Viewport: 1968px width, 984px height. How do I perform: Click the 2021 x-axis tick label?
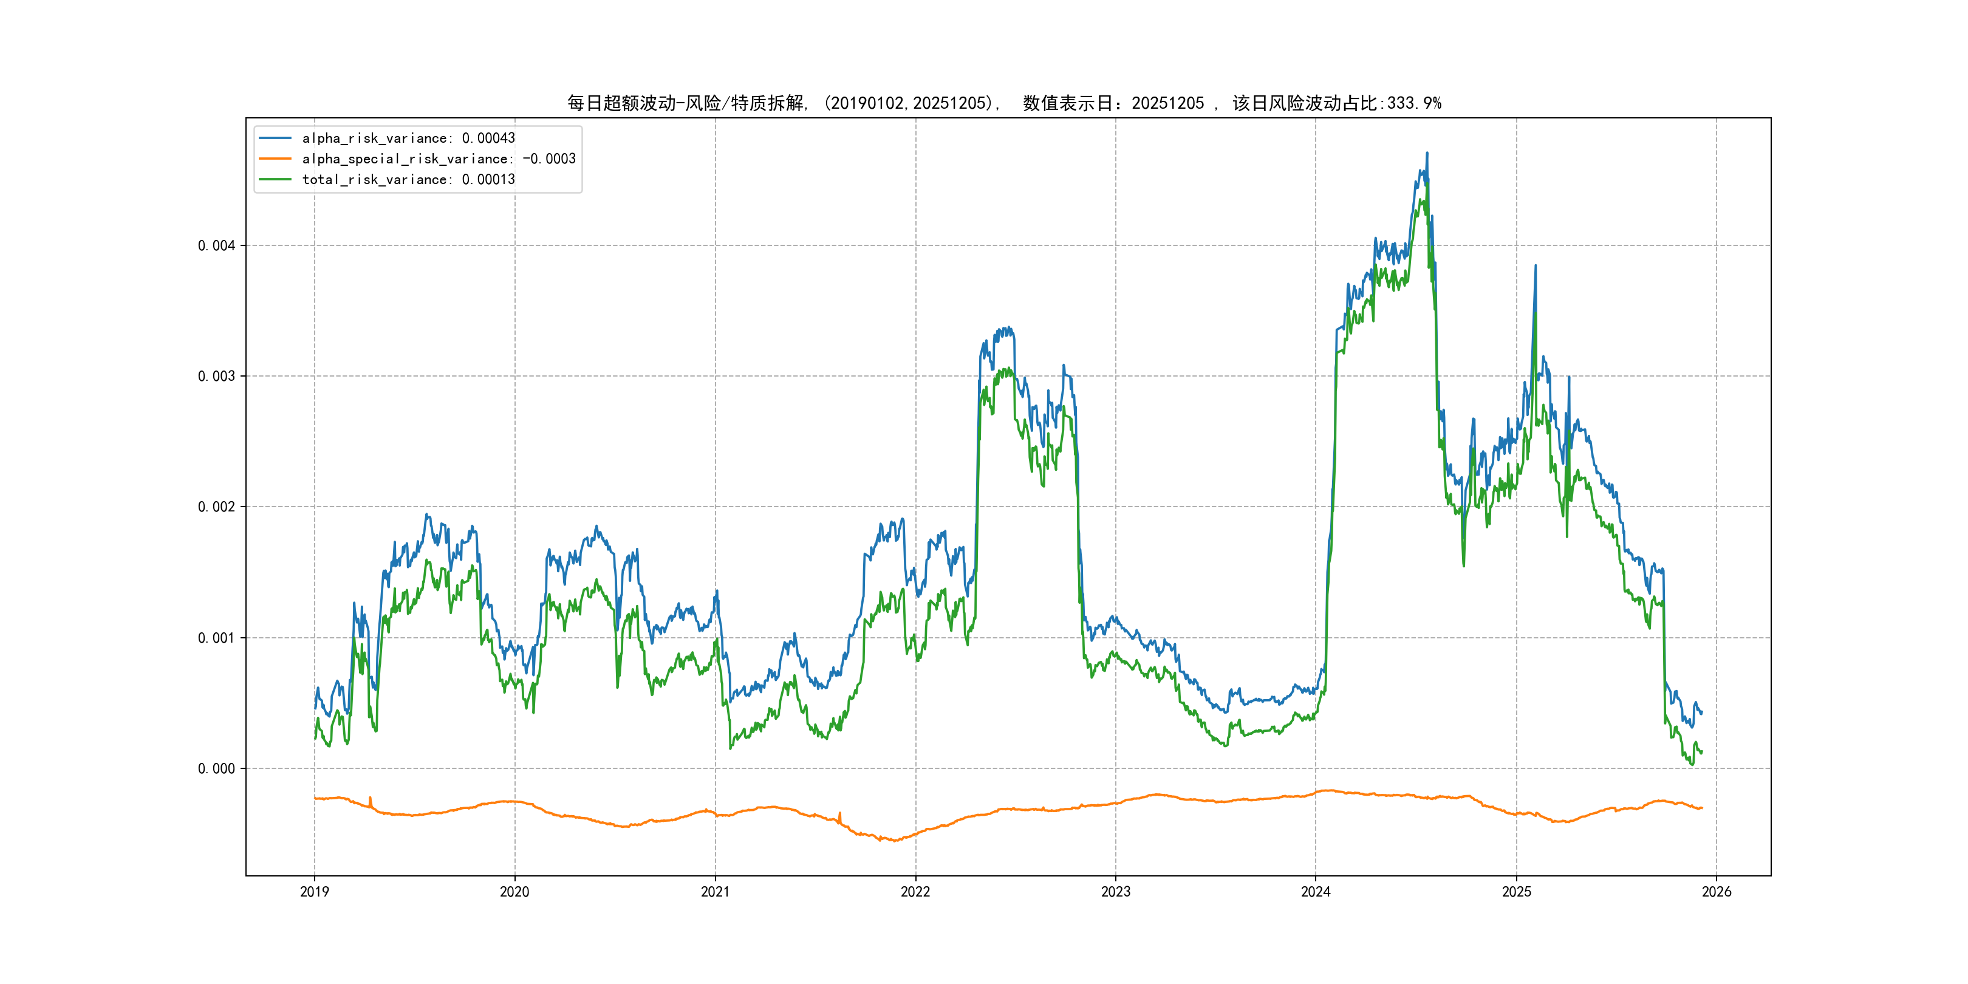point(715,892)
